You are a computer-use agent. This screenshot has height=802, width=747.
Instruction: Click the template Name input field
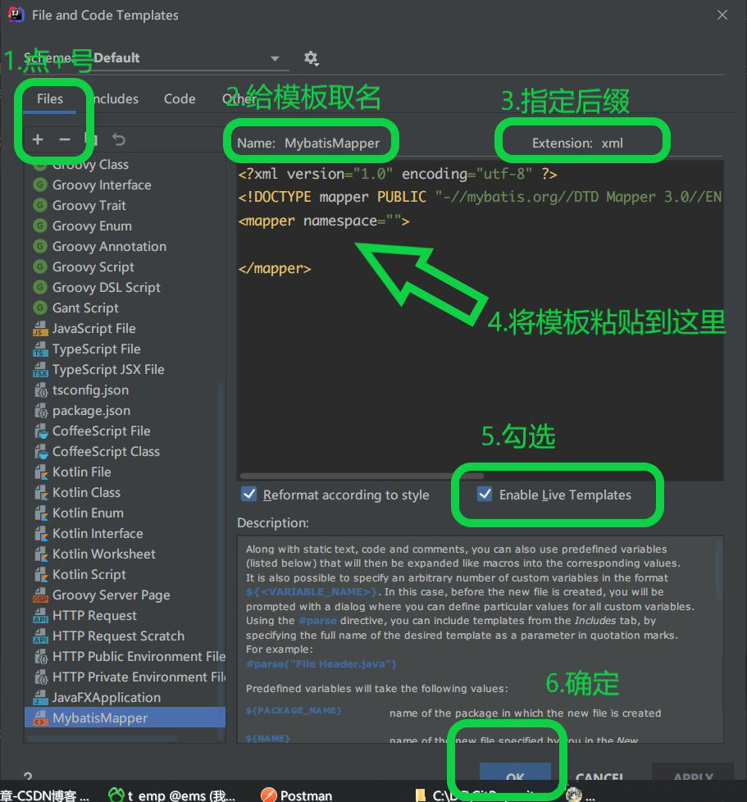(332, 143)
